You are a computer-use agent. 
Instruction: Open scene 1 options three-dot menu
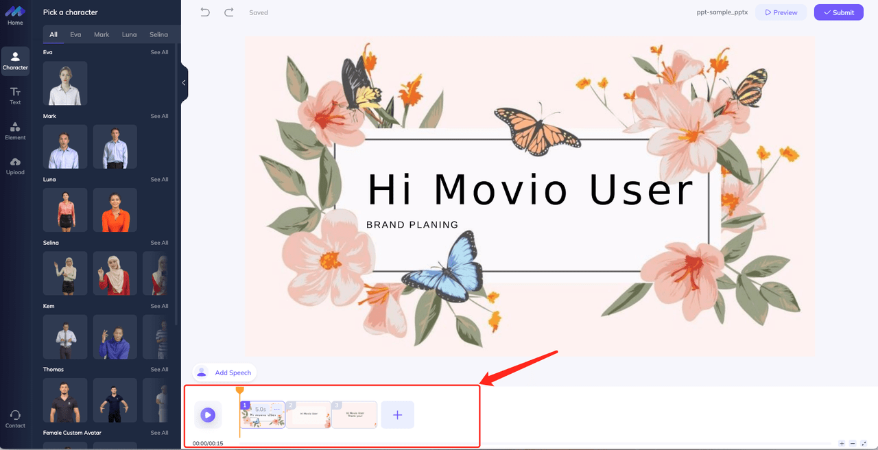point(277,409)
